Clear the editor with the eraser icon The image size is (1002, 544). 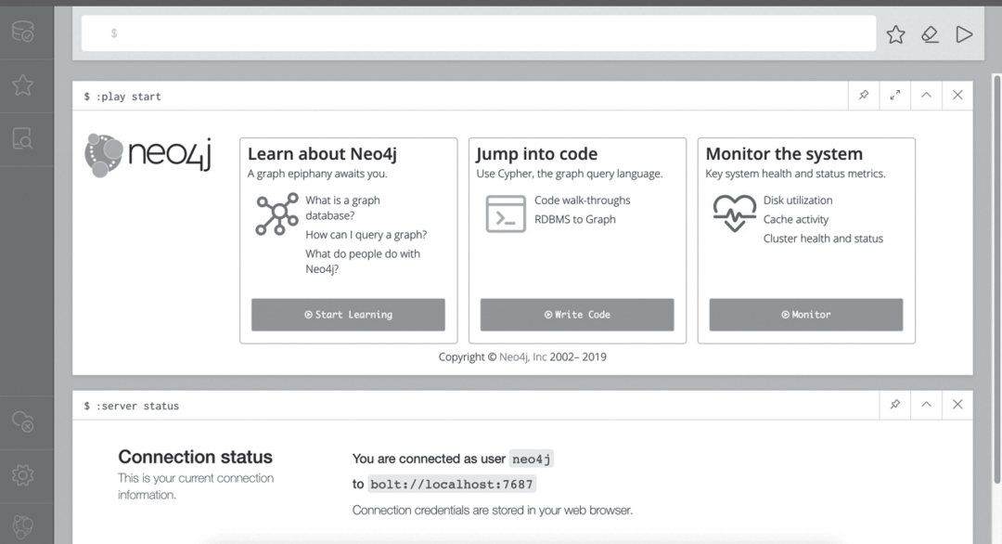(x=930, y=34)
